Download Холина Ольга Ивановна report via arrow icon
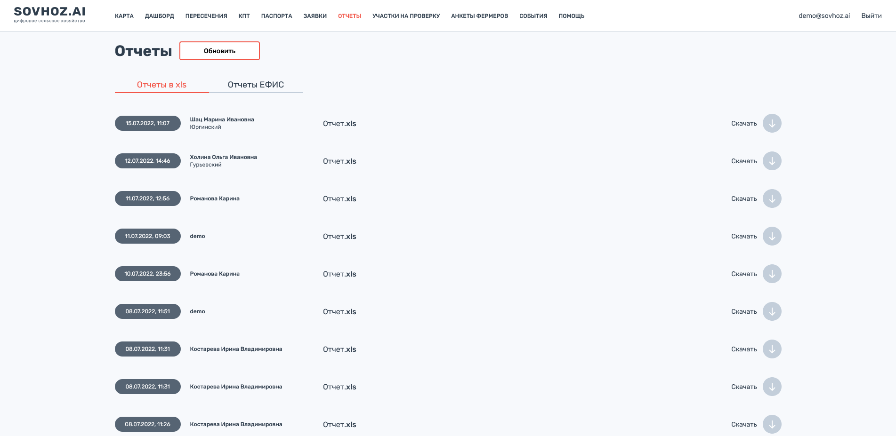This screenshot has height=436, width=896. click(x=772, y=161)
